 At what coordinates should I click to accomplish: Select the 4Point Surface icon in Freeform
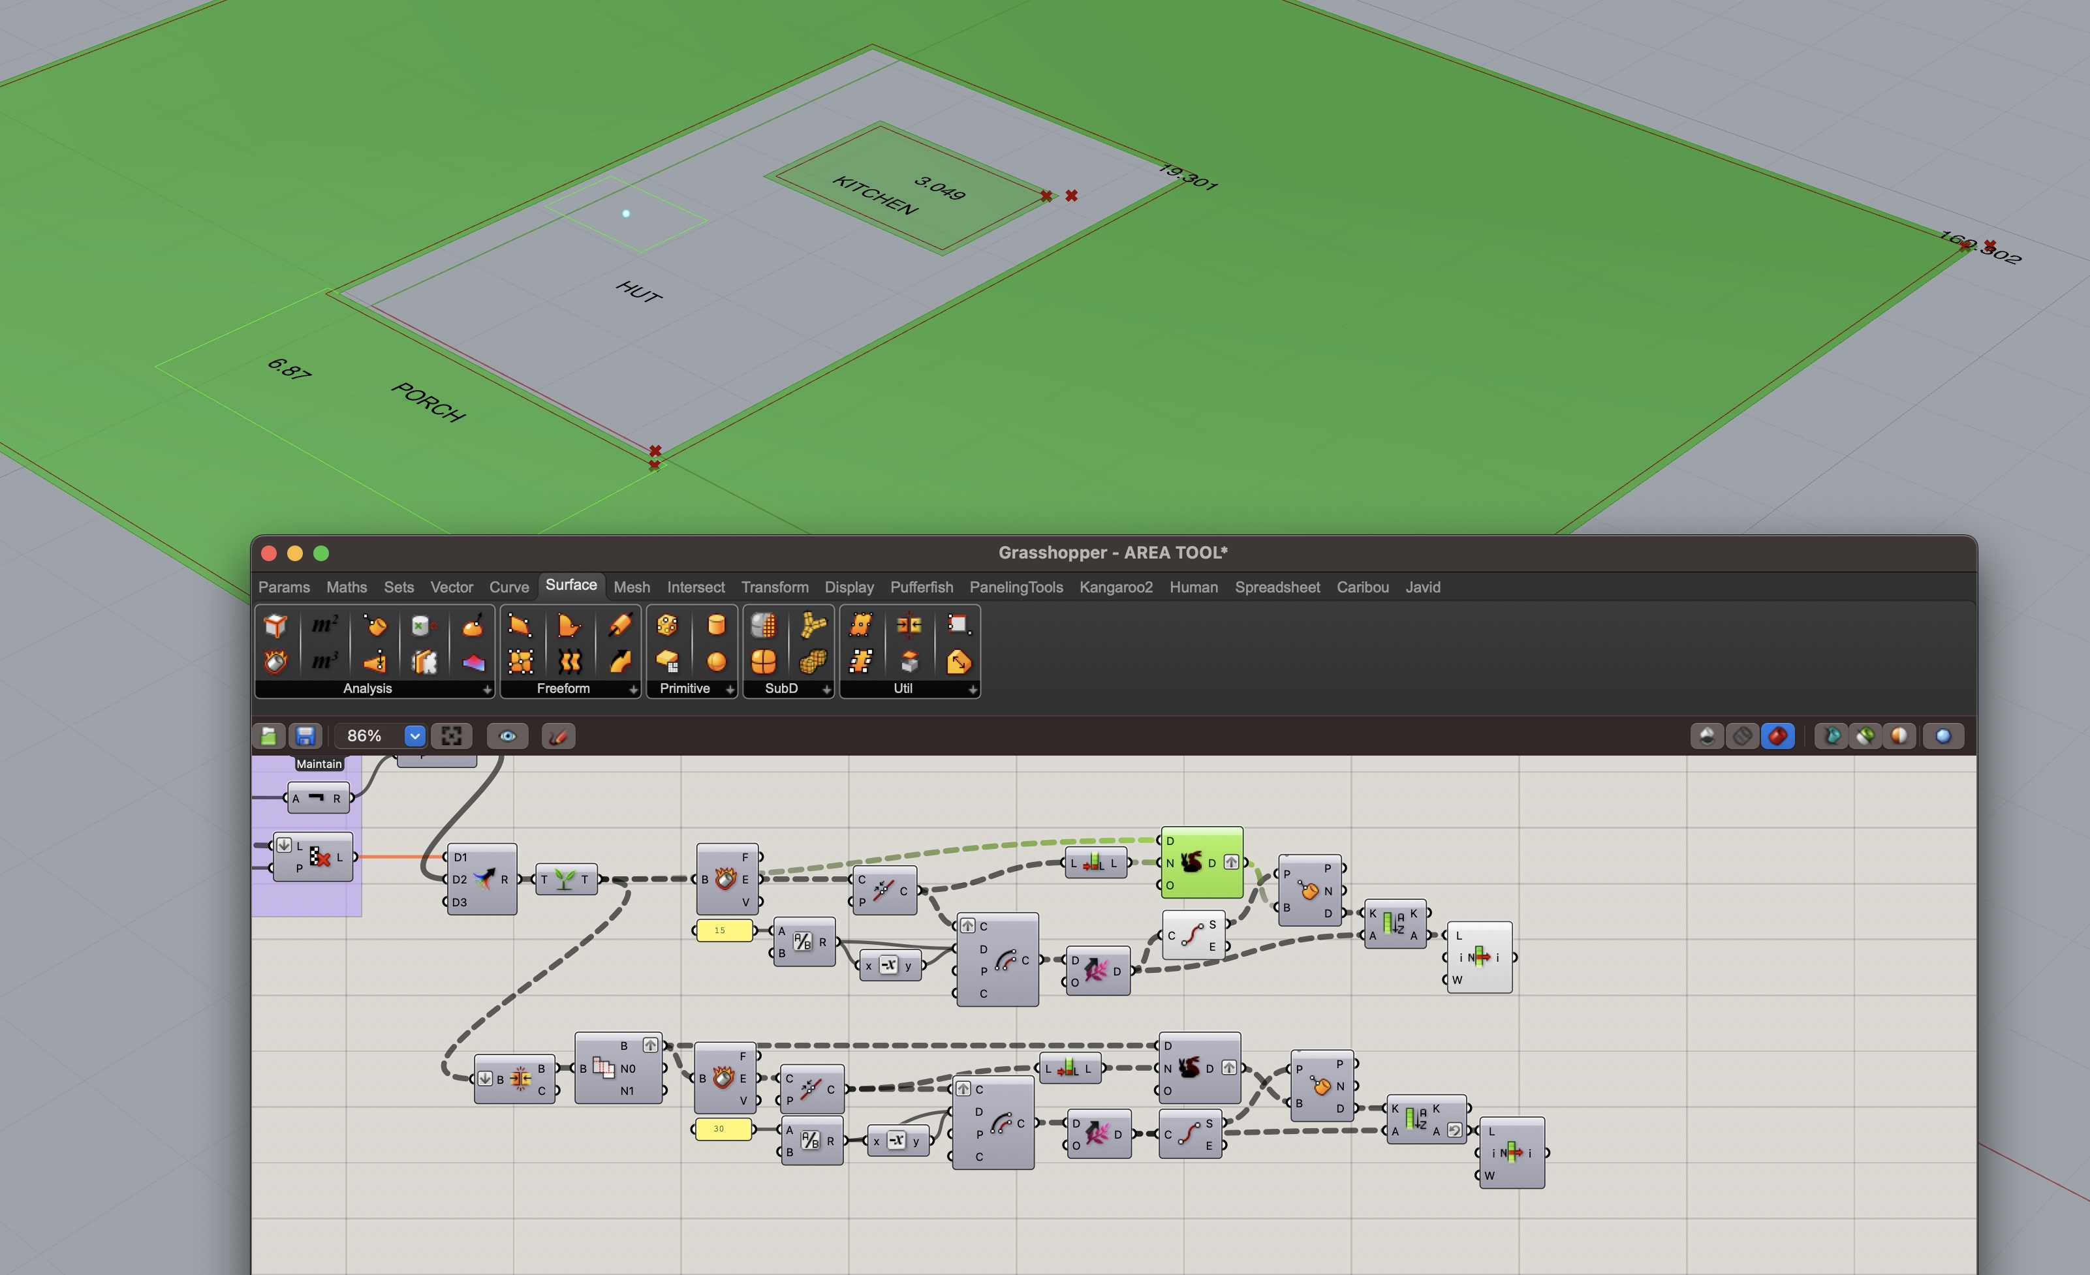[x=520, y=626]
